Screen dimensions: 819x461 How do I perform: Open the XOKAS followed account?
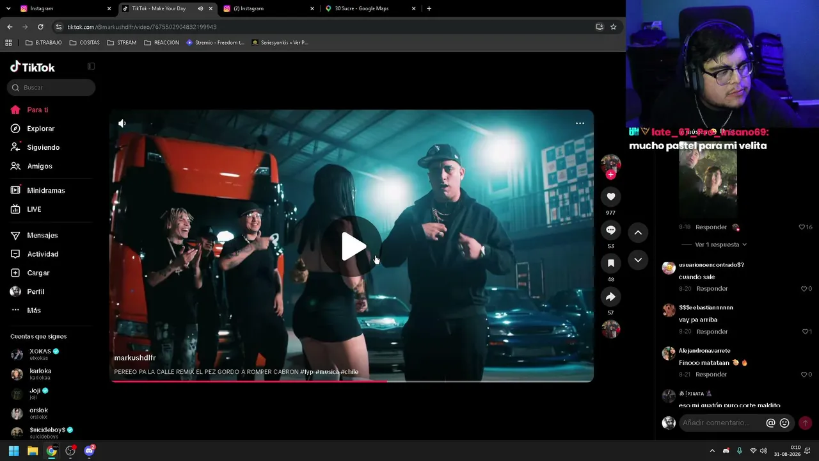pos(44,354)
